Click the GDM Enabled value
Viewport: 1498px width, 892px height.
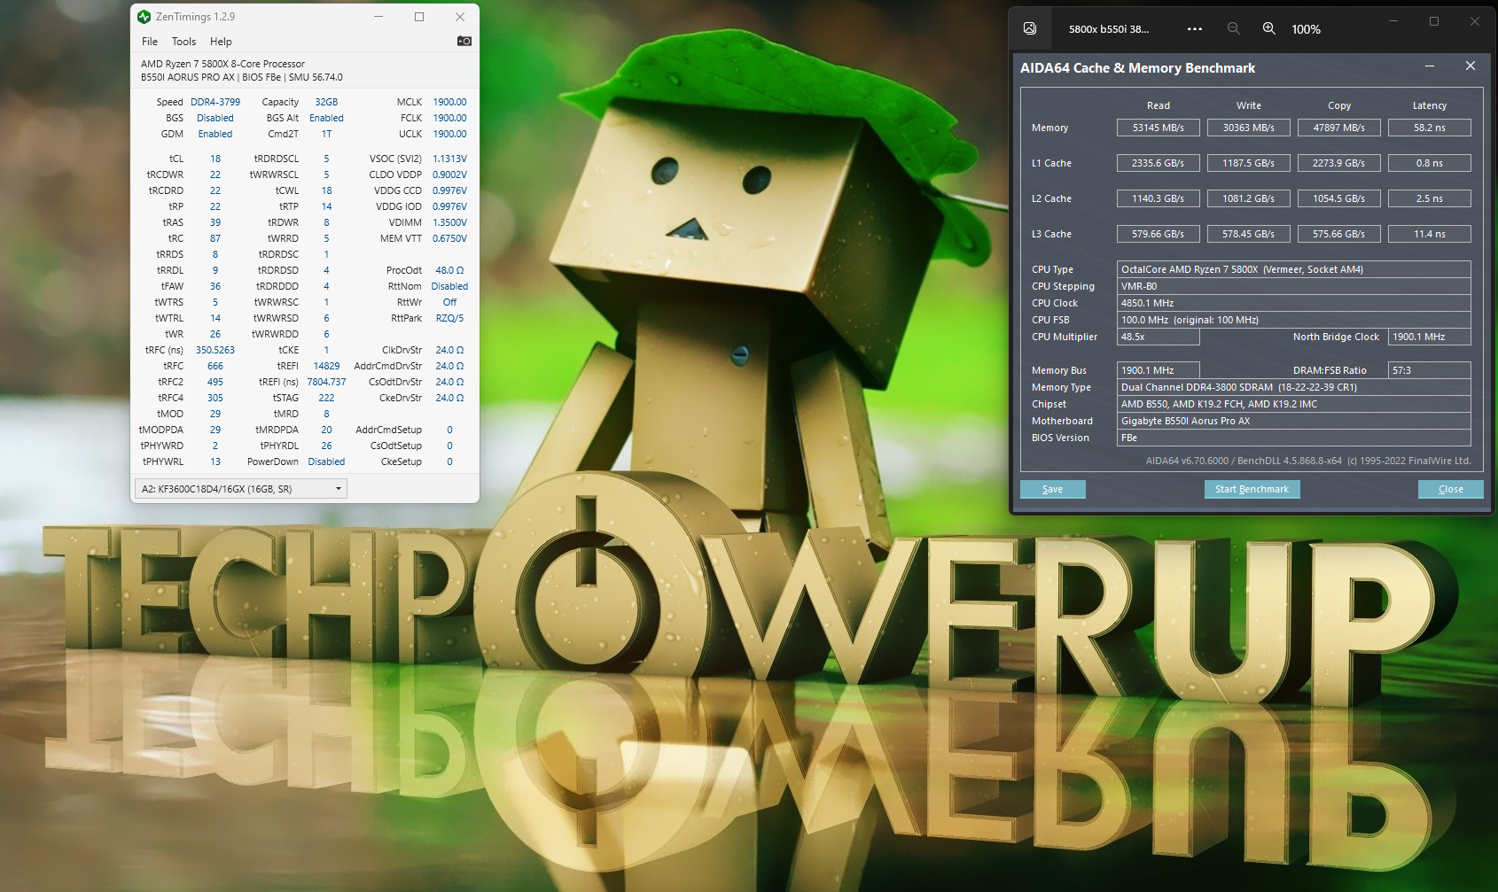215,134
